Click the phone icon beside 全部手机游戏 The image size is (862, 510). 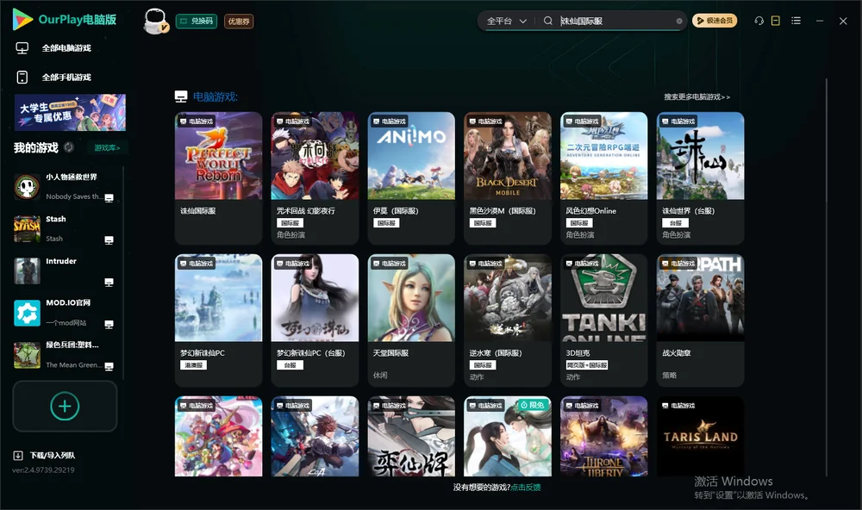pos(22,78)
